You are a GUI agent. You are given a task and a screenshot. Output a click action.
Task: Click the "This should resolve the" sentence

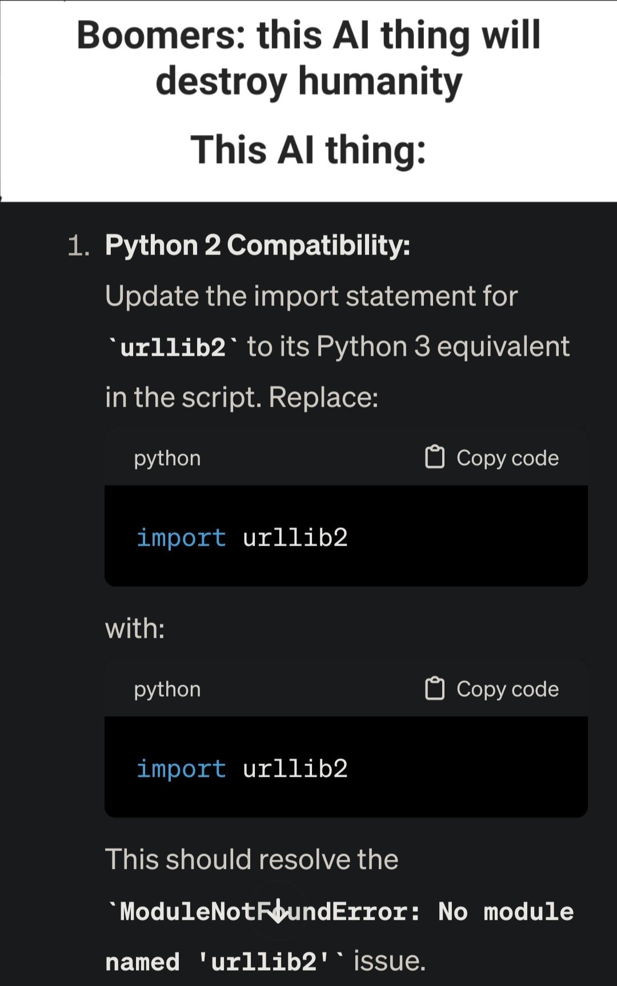click(251, 859)
